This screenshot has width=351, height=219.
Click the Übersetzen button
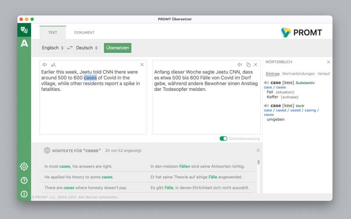118,48
